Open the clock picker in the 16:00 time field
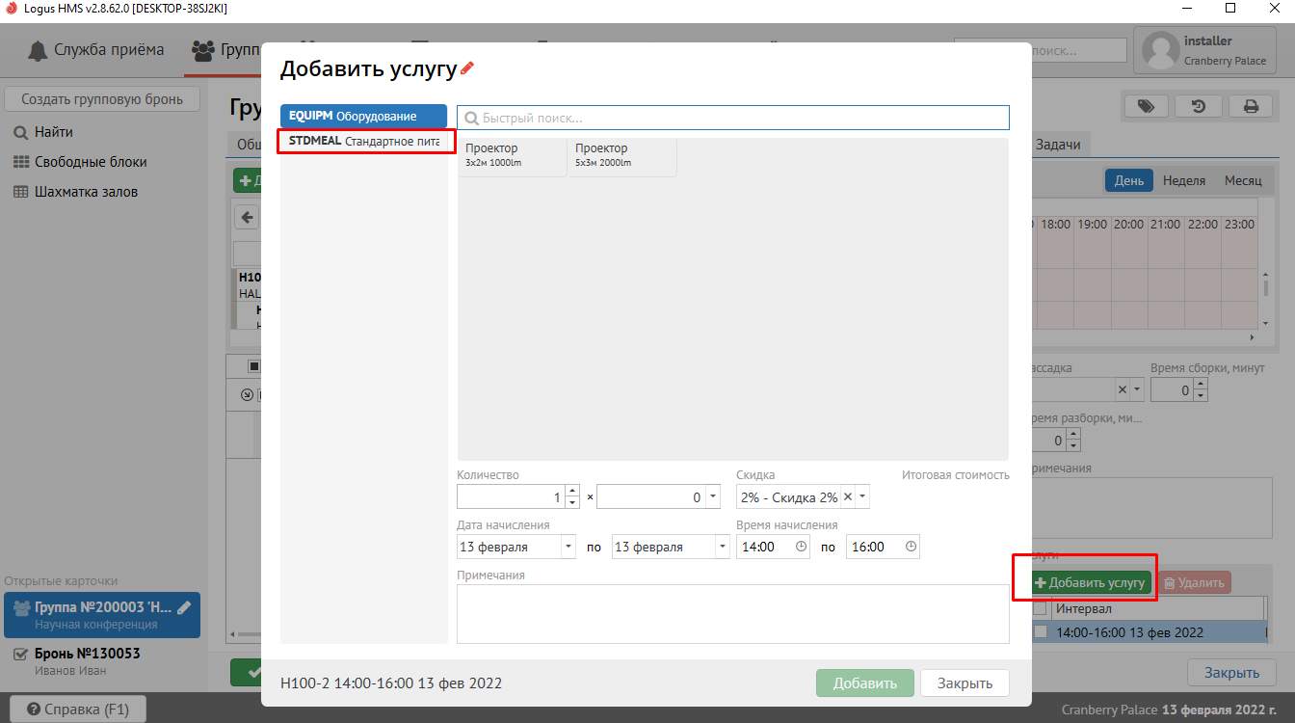The width and height of the screenshot is (1295, 723). (x=911, y=547)
